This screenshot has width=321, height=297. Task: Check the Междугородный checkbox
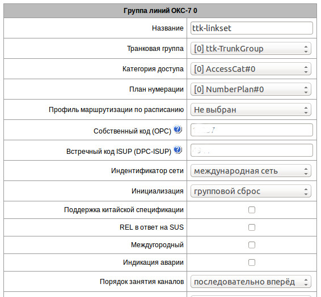tap(252, 245)
